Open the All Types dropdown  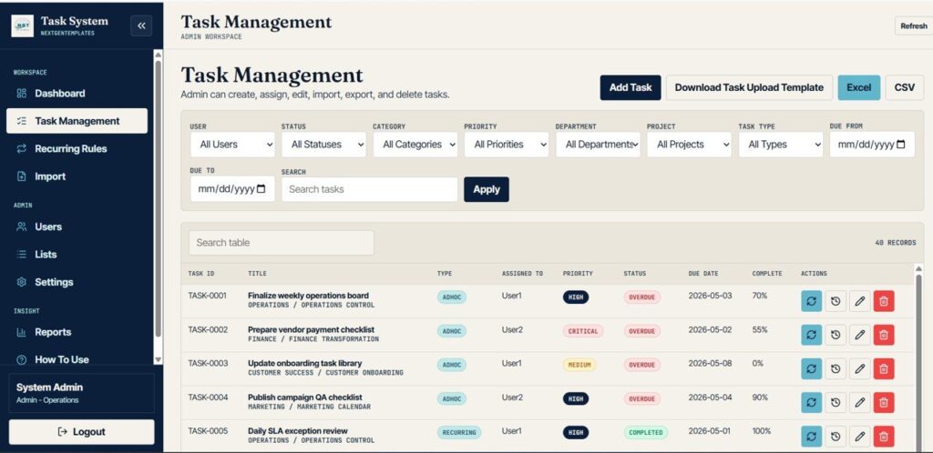pyautogui.click(x=781, y=145)
